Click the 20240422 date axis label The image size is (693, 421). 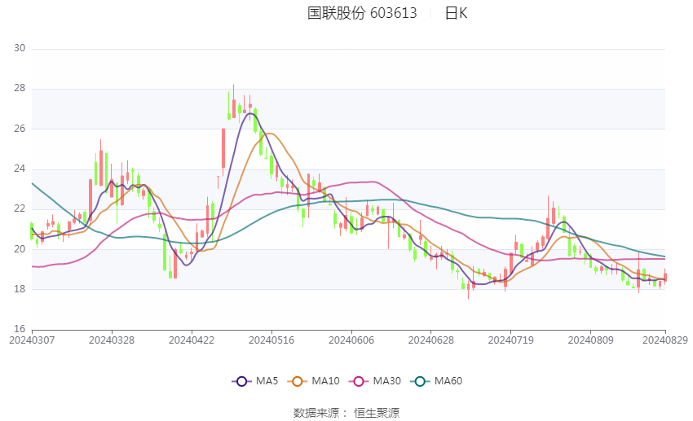192,340
